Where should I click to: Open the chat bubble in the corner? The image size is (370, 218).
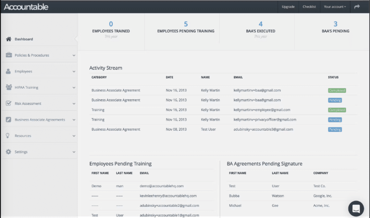point(356,208)
